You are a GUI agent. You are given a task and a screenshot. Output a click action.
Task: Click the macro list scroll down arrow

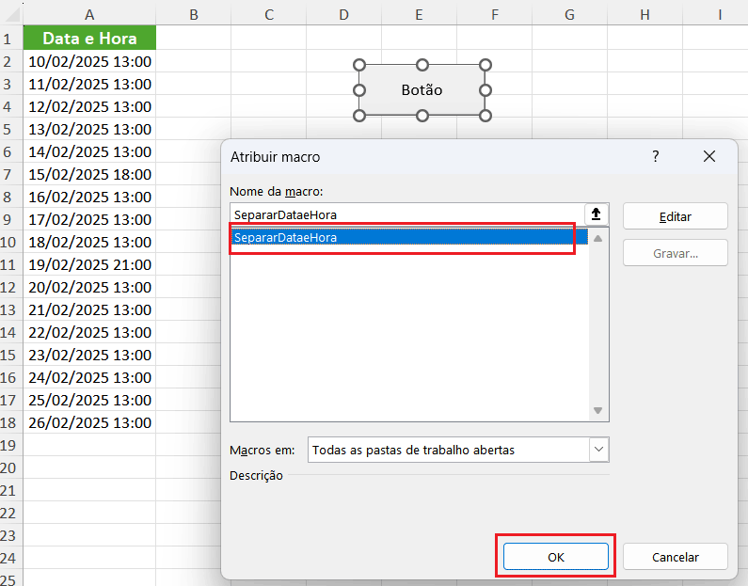[597, 411]
